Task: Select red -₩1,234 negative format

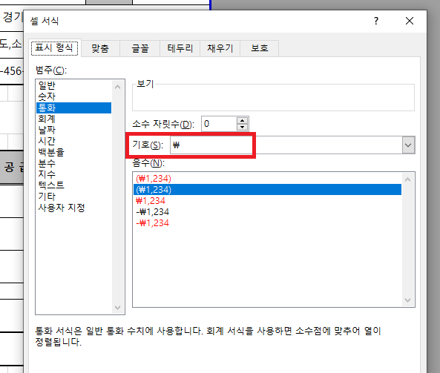Action: pyautogui.click(x=267, y=223)
